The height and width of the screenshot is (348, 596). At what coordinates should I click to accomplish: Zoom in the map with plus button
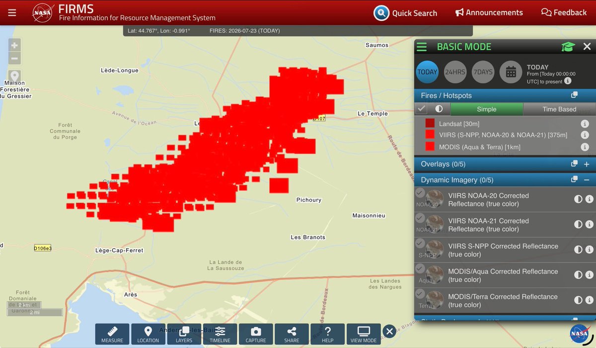pyautogui.click(x=14, y=45)
